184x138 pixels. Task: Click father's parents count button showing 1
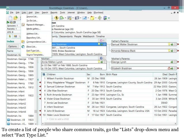click(102, 41)
